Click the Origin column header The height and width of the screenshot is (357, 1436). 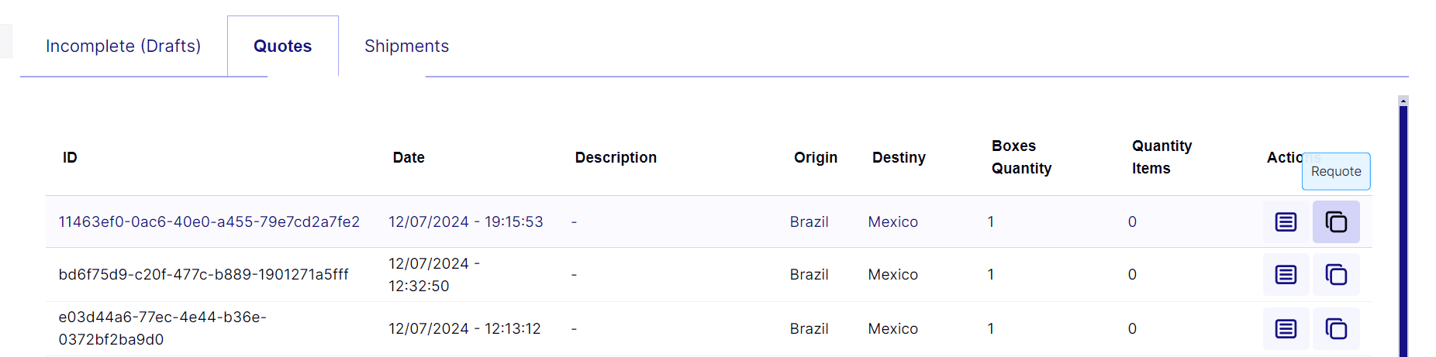[816, 158]
